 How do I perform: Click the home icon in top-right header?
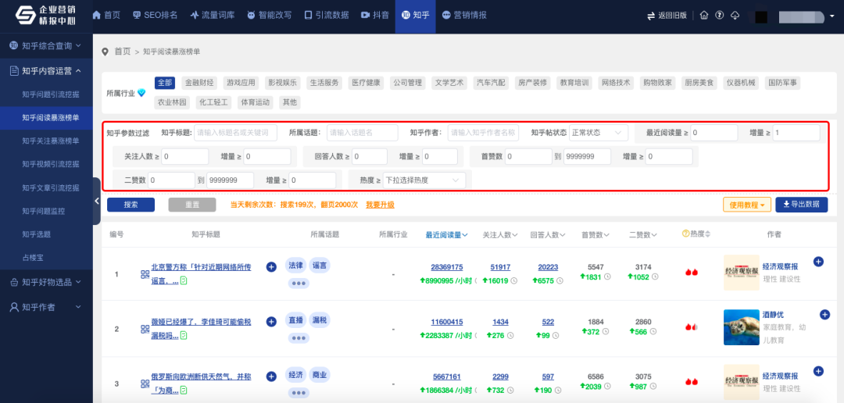click(x=704, y=16)
